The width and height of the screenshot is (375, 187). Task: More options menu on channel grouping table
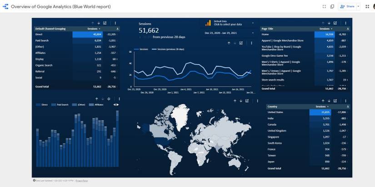point(115,23)
